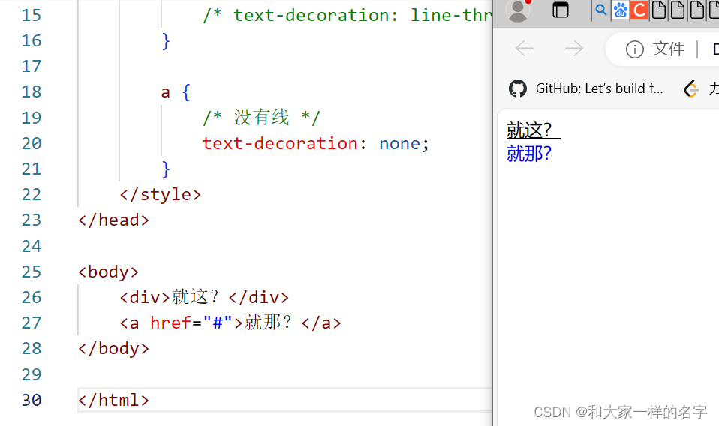The height and width of the screenshot is (426, 719).
Task: Click the blue 就那? link
Action: pos(528,154)
